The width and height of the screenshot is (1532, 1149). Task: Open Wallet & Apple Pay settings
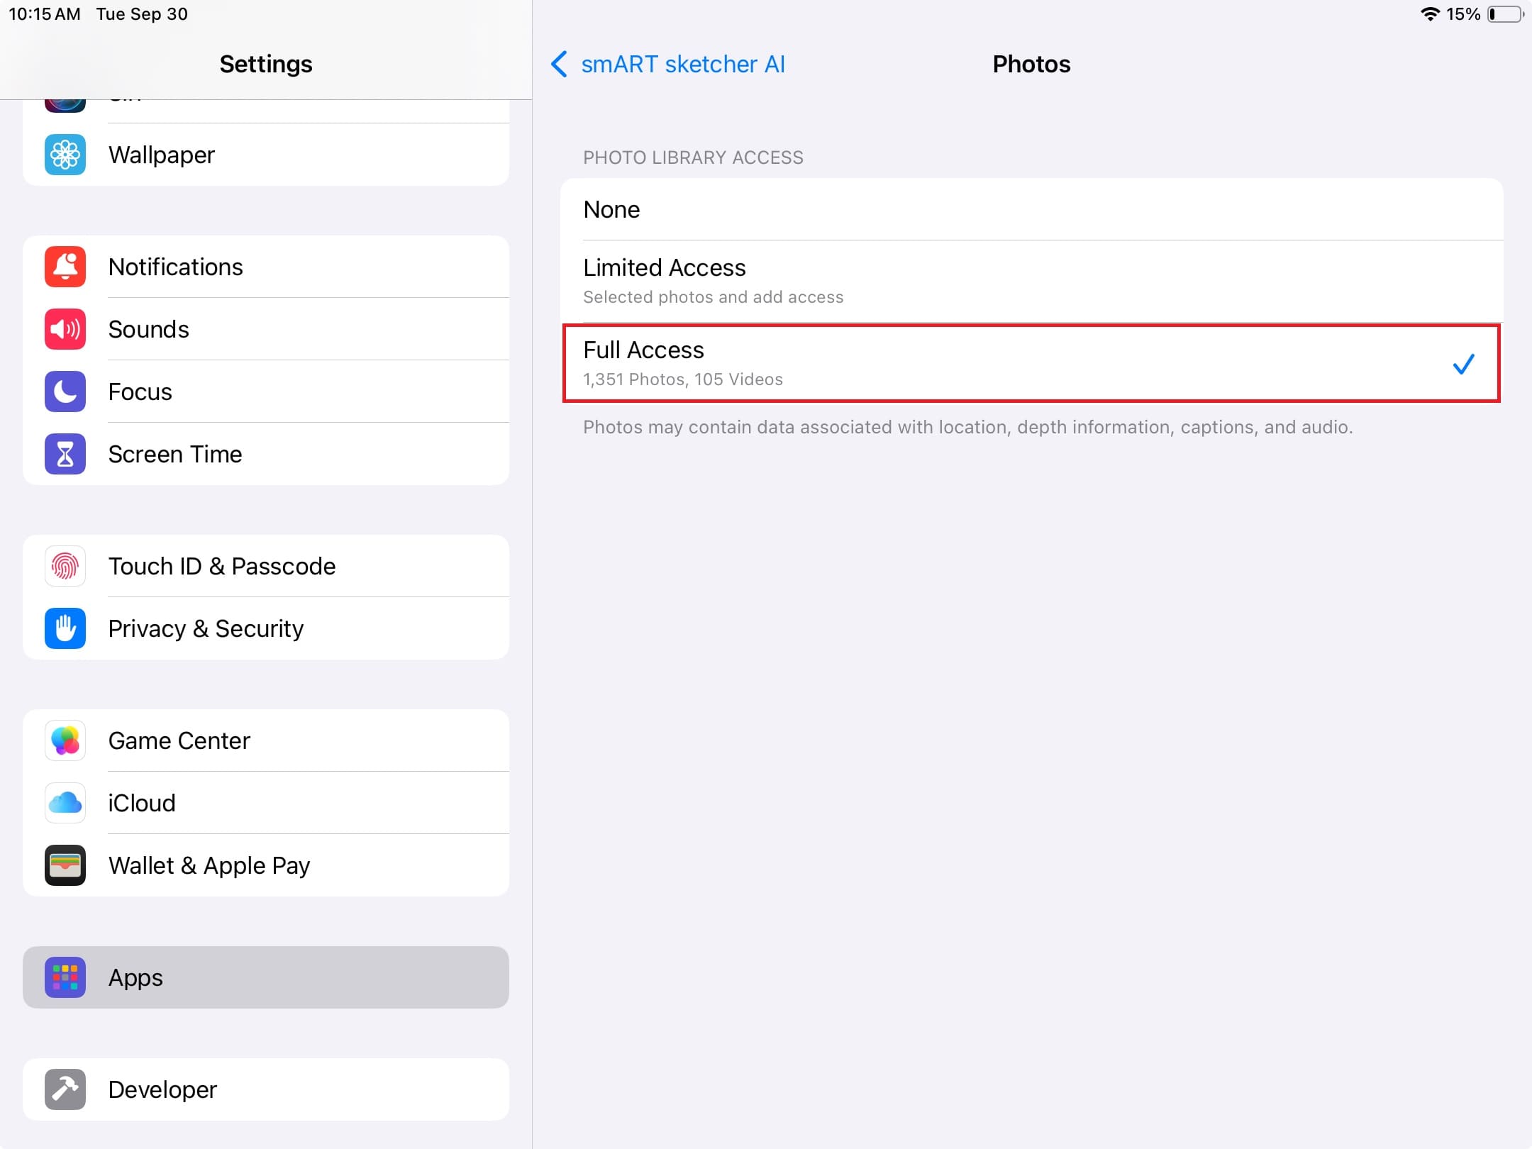265,865
